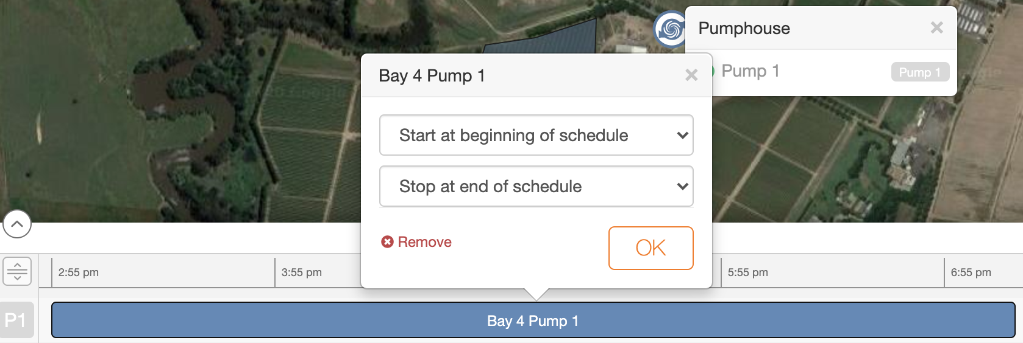The width and height of the screenshot is (1023, 343).
Task: Select the 5:55 pm timeline marker
Action: [x=747, y=272]
